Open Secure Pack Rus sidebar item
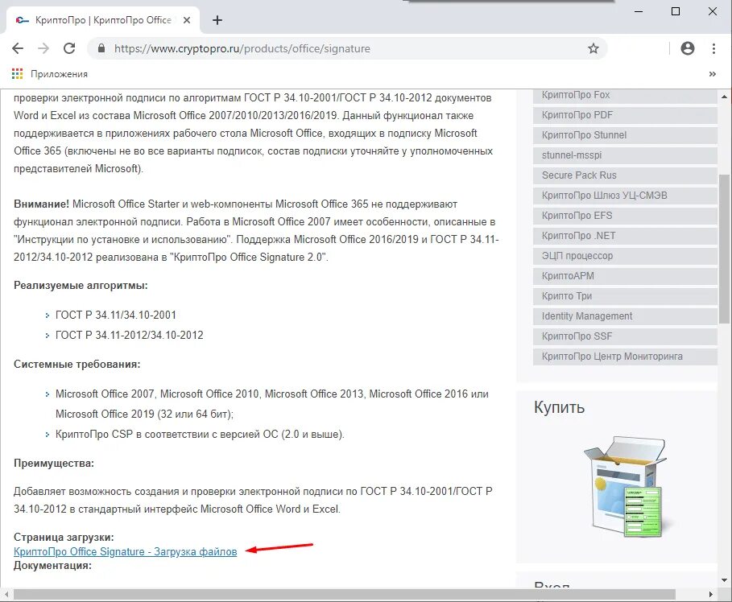Image resolution: width=732 pixels, height=602 pixels. click(625, 175)
